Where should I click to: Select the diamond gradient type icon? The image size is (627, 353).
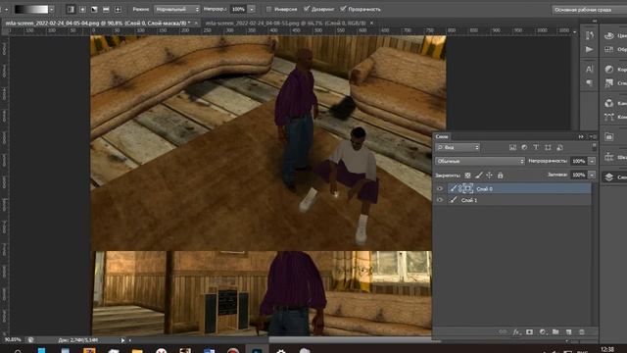(118, 9)
